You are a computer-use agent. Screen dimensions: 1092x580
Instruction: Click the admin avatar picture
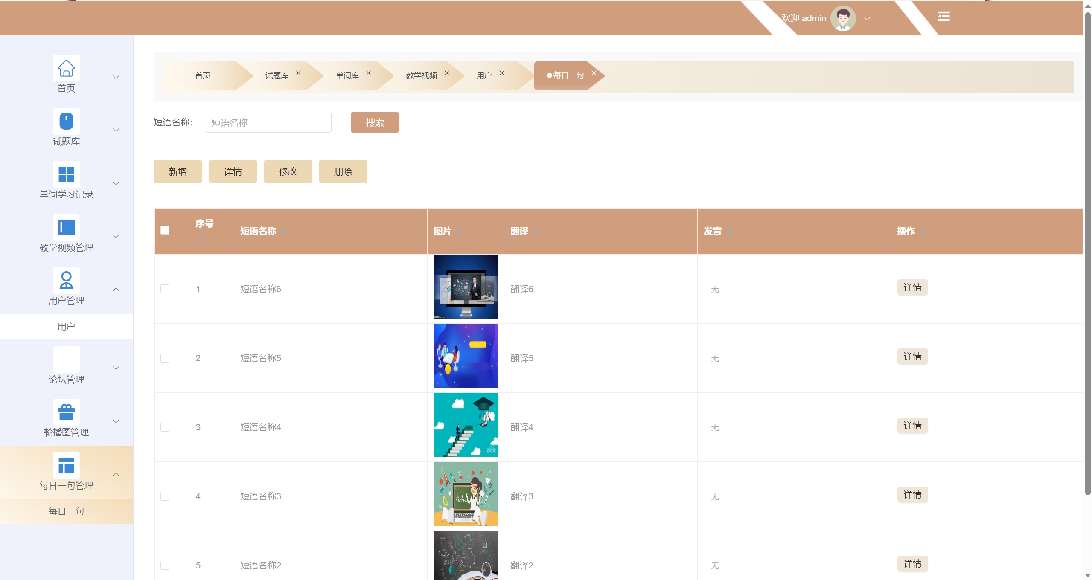[x=843, y=18]
